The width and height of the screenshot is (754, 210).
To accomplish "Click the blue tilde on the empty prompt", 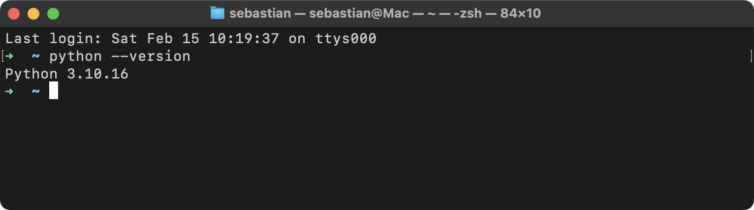I will coord(35,91).
